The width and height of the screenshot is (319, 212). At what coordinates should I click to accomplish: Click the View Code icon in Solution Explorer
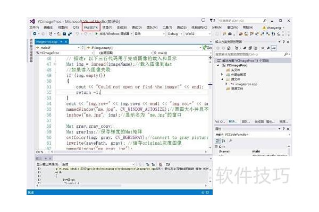[x=263, y=48]
